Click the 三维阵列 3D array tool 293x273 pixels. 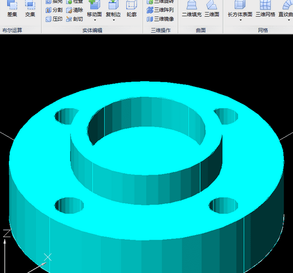pyautogui.click(x=161, y=10)
